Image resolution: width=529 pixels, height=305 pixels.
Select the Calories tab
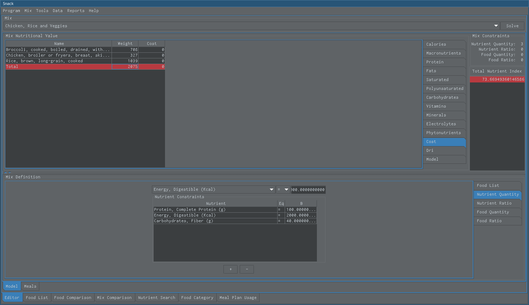click(444, 44)
